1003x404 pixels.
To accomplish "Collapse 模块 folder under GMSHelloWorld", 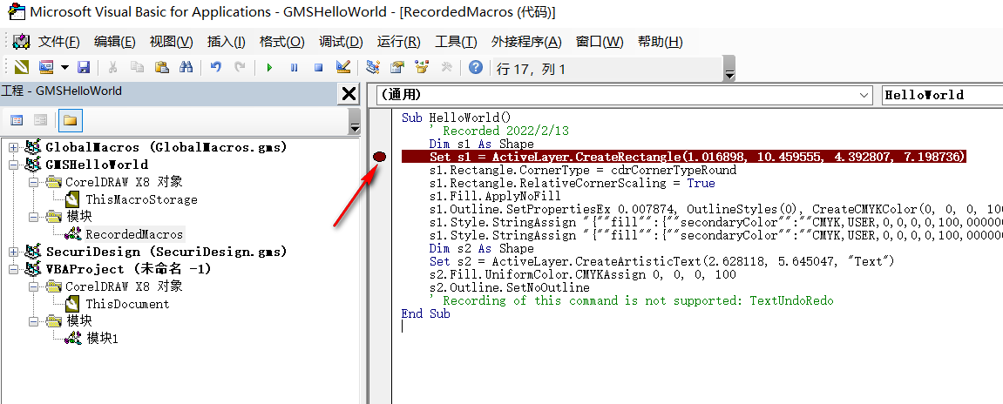I will click(x=34, y=218).
